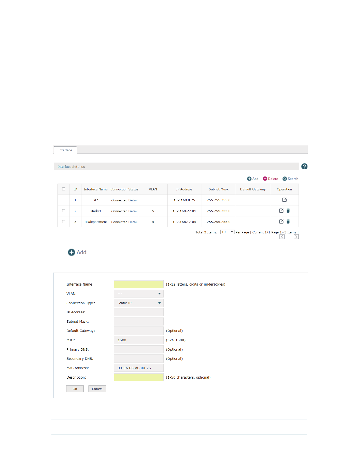
Task: Click the Interface Name column header
Action: [96, 189]
